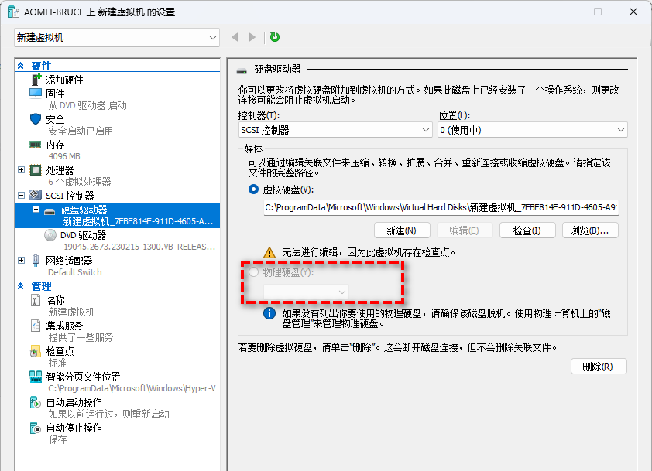Select the 固件 firmware icon
Screen dimensions: 652x471
36,93
